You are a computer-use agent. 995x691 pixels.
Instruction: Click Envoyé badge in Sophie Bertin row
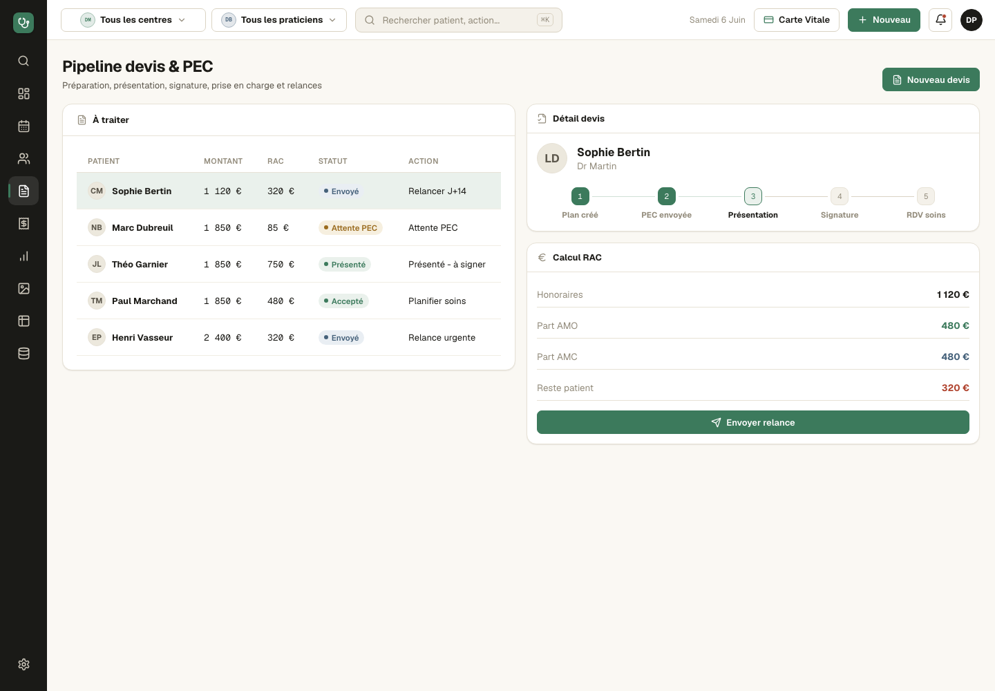(x=341, y=191)
